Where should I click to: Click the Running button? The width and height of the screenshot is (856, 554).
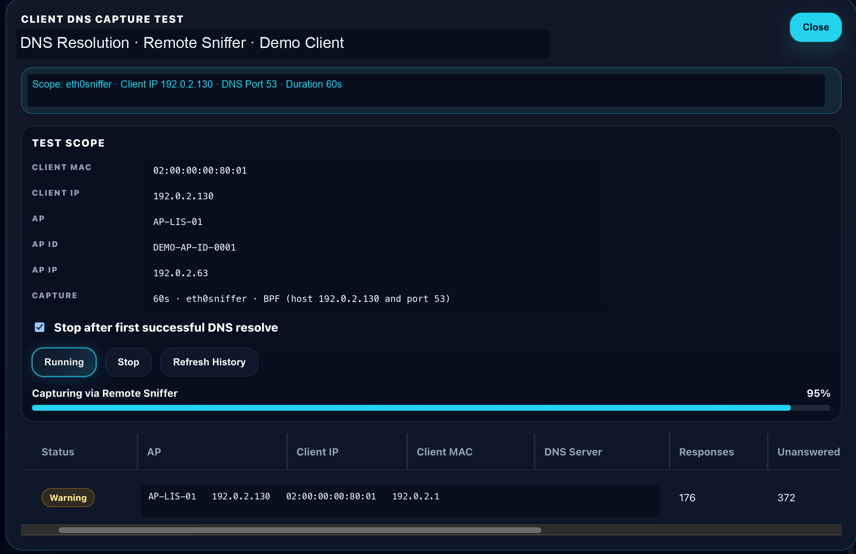(64, 362)
